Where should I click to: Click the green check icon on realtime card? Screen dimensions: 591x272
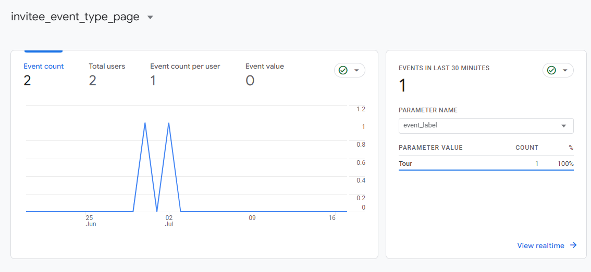551,70
